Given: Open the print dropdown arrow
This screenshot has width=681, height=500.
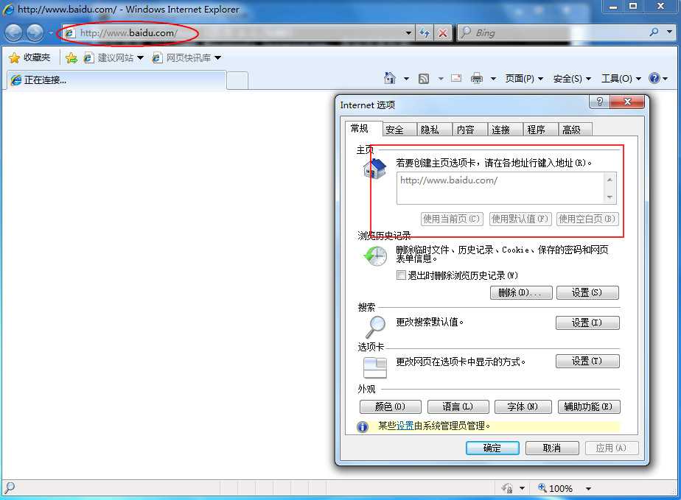Looking at the screenshot, I should [493, 79].
